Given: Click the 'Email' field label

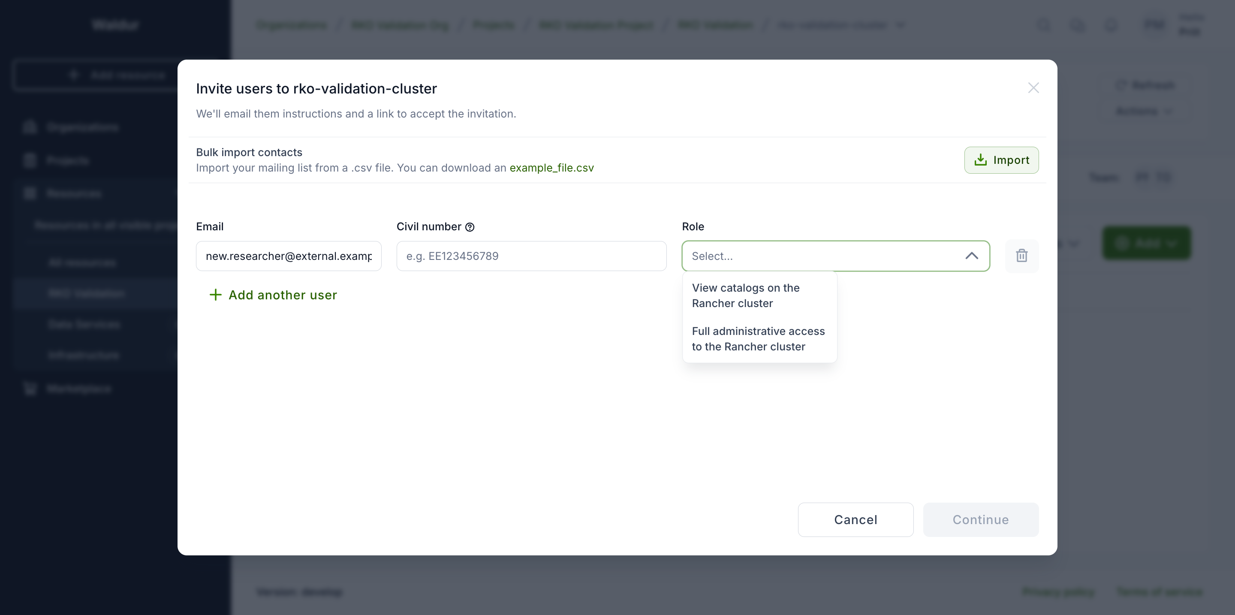Looking at the screenshot, I should click(210, 227).
